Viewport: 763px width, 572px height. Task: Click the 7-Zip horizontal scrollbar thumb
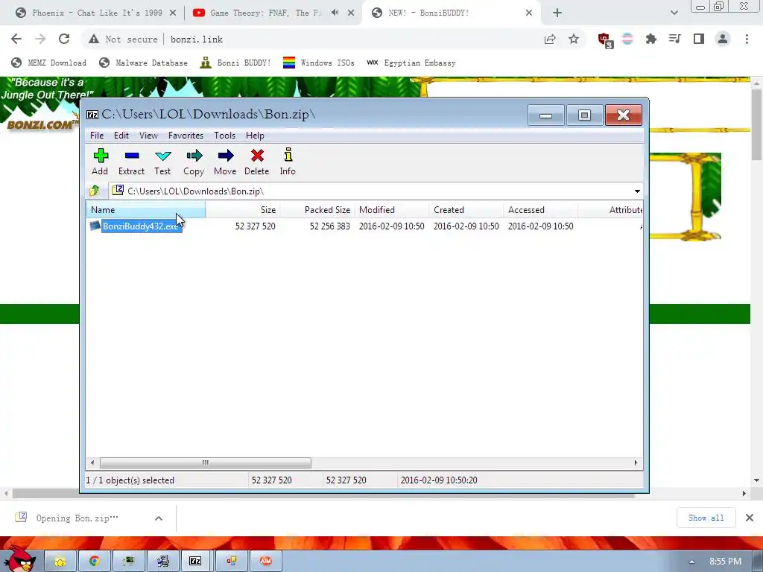click(206, 463)
